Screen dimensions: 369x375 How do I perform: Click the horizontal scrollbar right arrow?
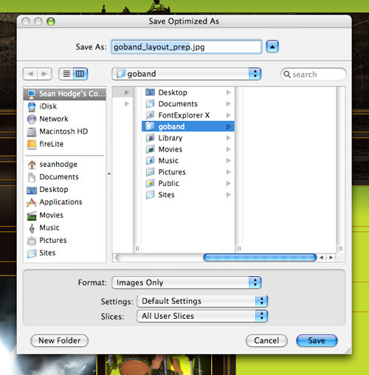point(331,258)
